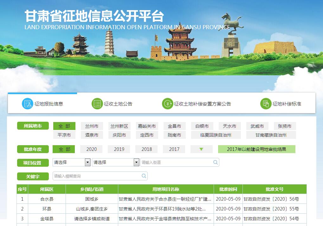Filter by city 兰州市
This screenshot has width=323, height=226.
point(92,126)
